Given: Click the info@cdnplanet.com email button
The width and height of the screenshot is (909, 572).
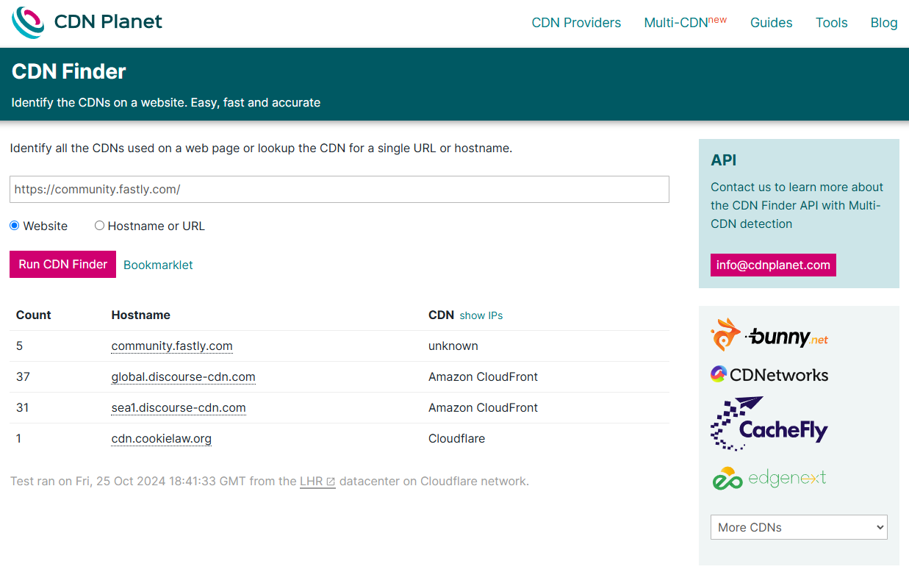Looking at the screenshot, I should click(x=773, y=265).
